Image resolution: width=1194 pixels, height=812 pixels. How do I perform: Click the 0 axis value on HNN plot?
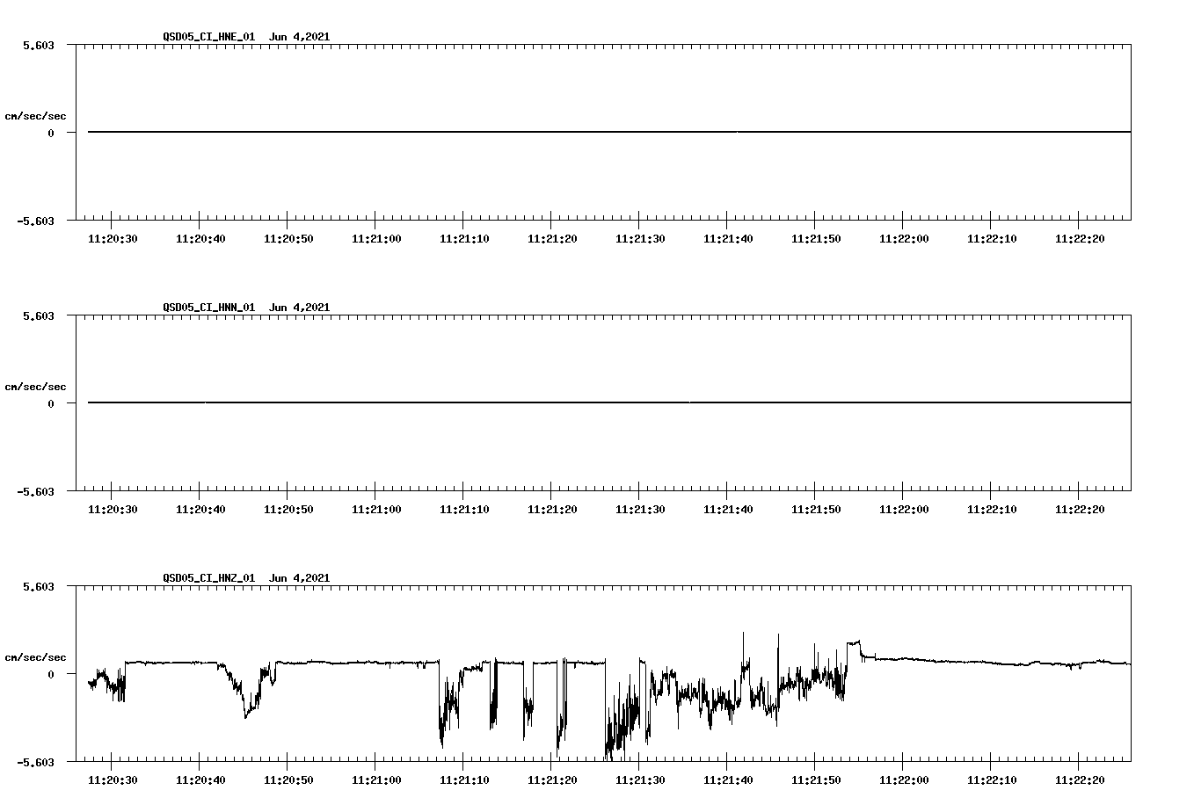tap(51, 403)
